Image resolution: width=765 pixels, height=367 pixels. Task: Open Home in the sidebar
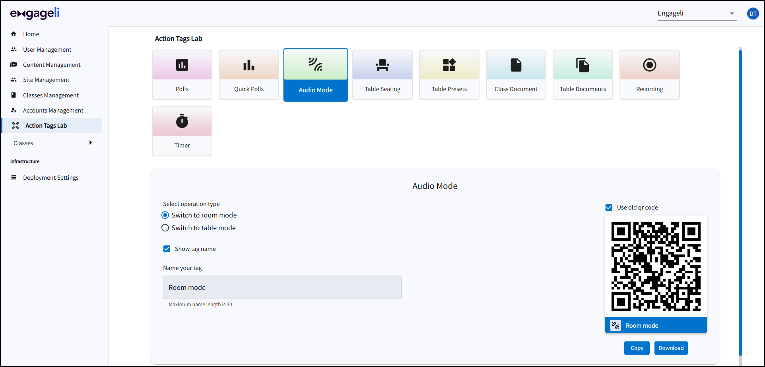click(x=31, y=34)
